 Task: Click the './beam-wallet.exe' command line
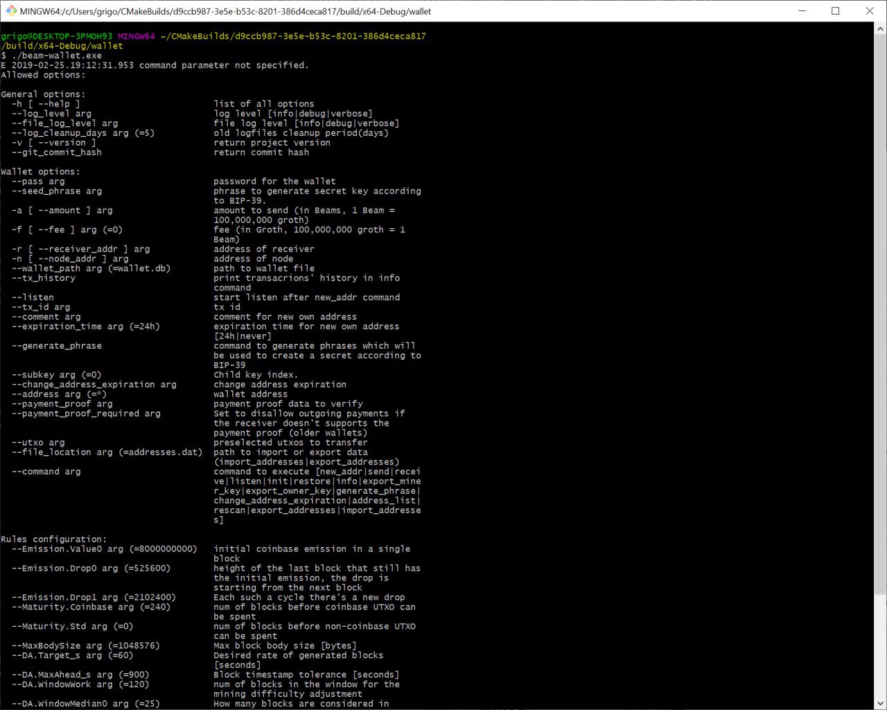coord(51,55)
